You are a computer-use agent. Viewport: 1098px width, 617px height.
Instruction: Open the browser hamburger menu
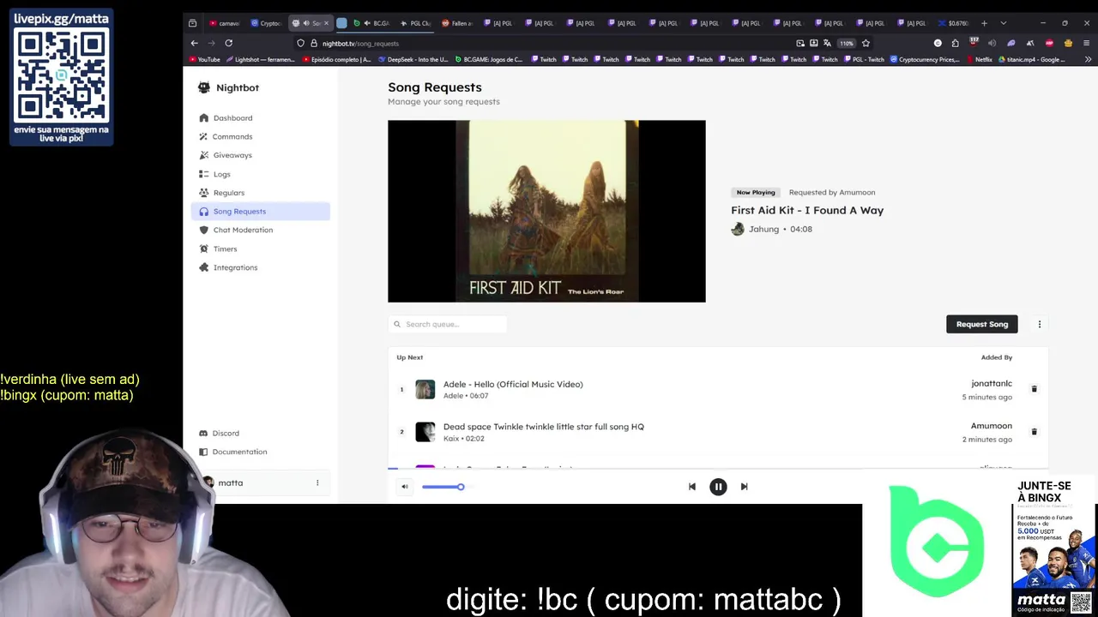coord(1087,43)
